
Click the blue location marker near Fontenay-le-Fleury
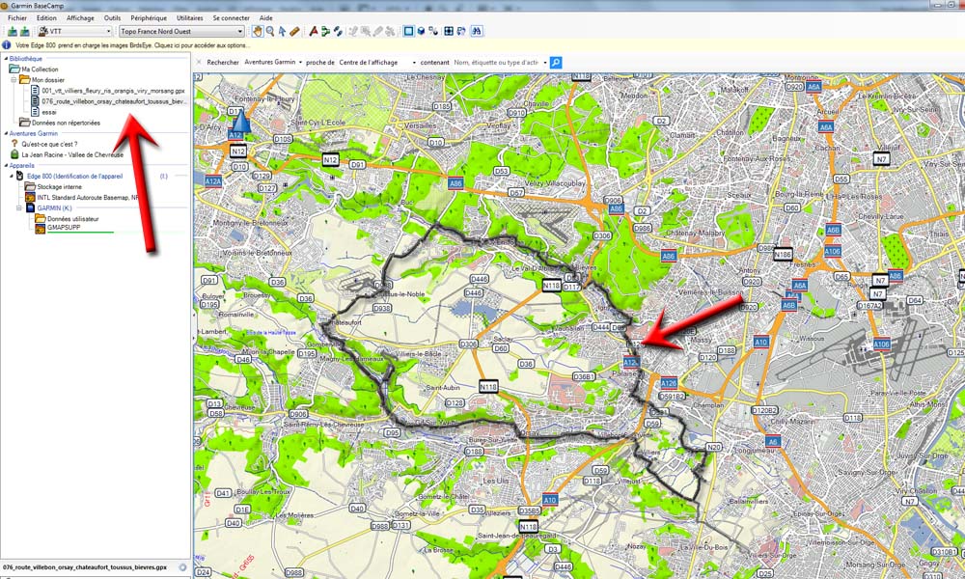[240, 122]
